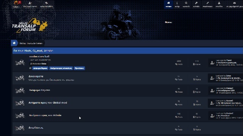The width and height of the screenshot is (243, 136).
Task: Open the Διάφορα θέματα sub-board button
Action: click(40, 68)
